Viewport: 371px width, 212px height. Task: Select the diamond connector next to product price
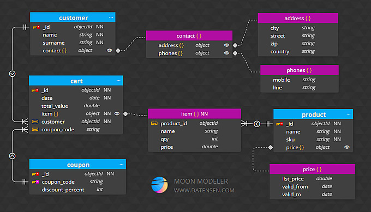[271, 147]
